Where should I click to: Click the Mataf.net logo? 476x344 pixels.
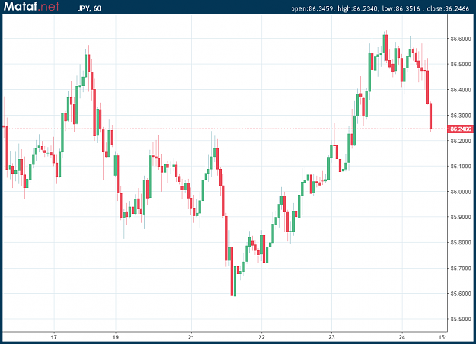31,6
